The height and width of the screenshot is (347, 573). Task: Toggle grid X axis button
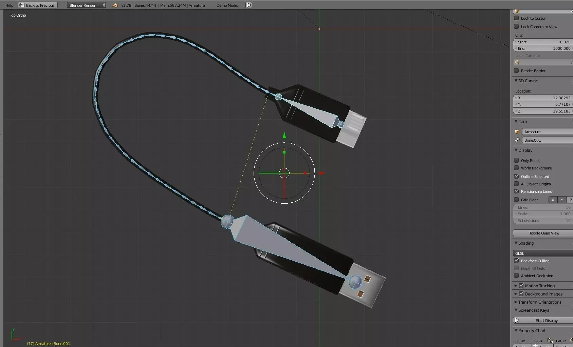(553, 200)
